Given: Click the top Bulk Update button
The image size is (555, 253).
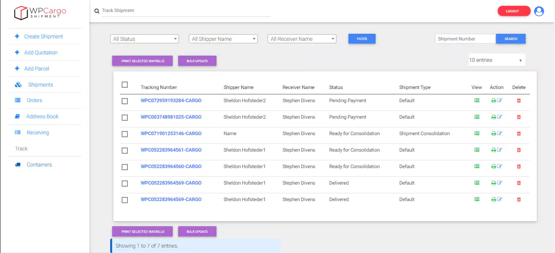Looking at the screenshot, I should (197, 61).
